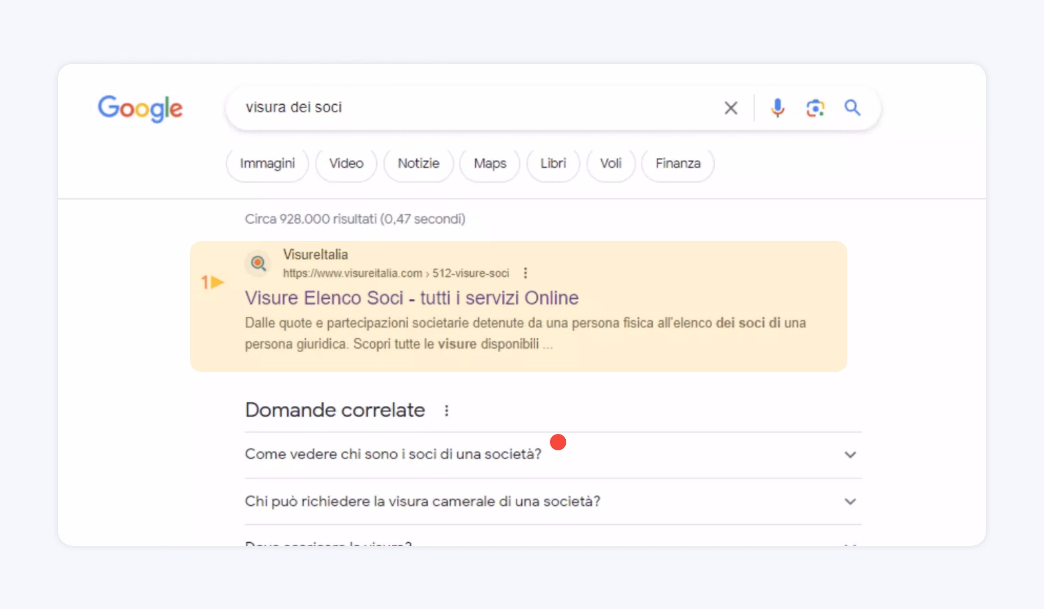Screen dimensions: 1044x609
Task: Clear the search query with X
Action: (x=731, y=108)
